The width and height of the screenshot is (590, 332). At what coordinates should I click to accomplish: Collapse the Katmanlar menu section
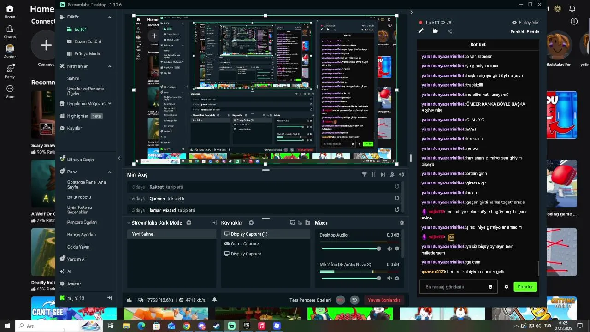pos(109,66)
